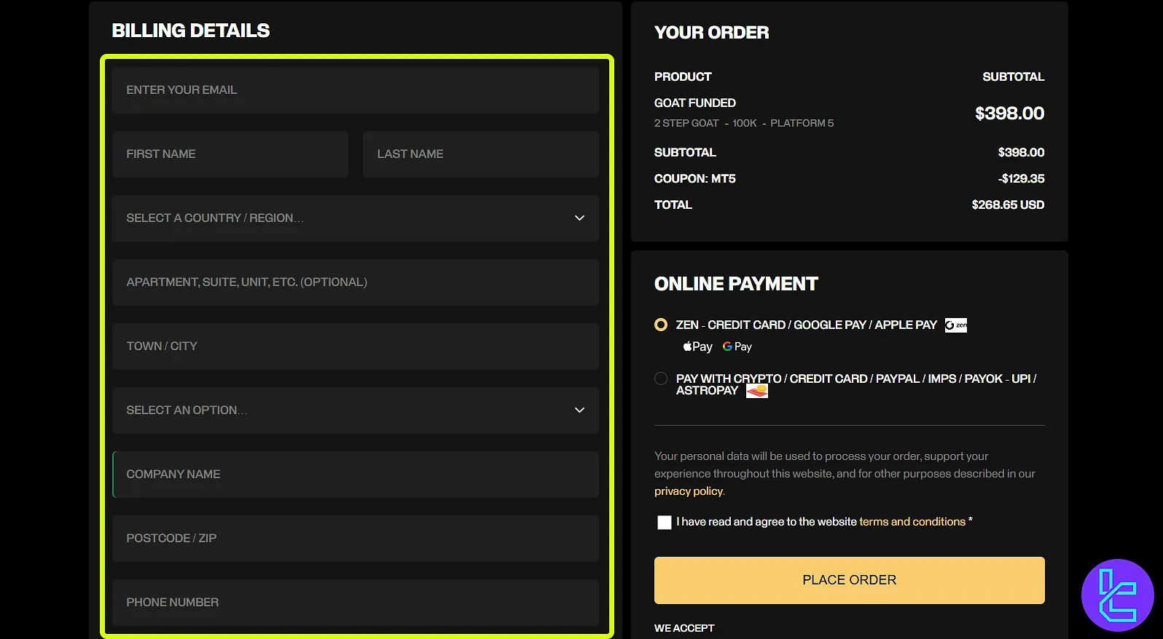Screen dimensions: 1163x639
Task: Click the Apple Pay logo
Action: pos(697,347)
